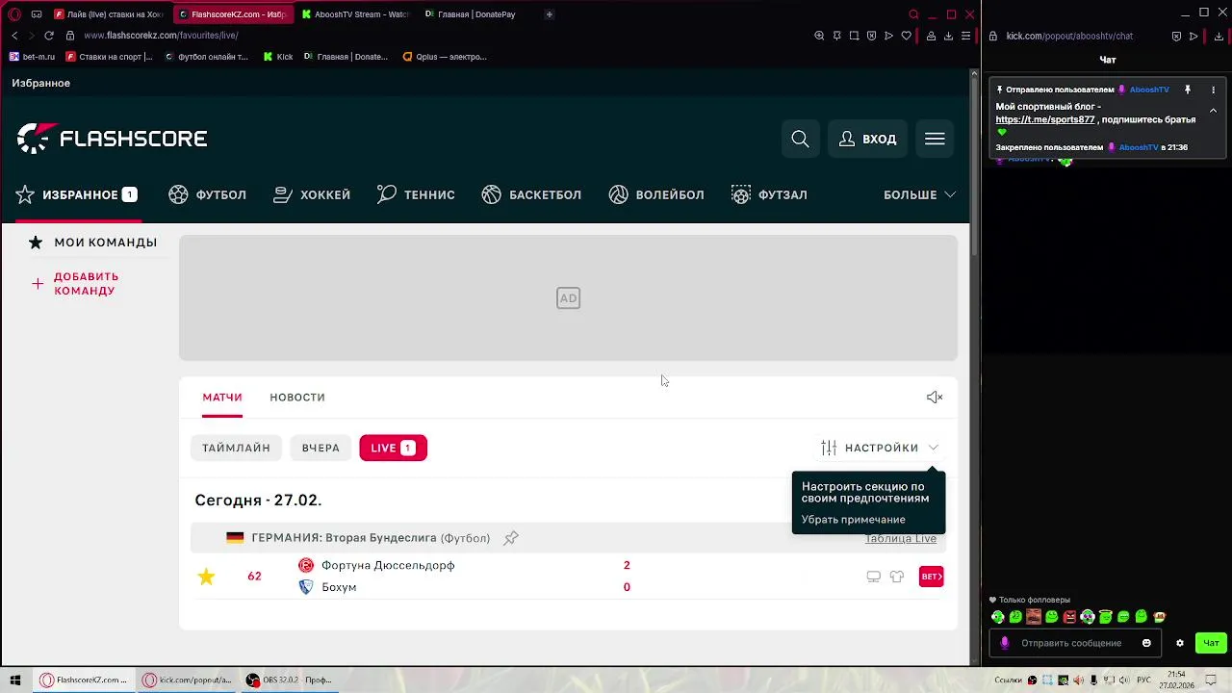The width and height of the screenshot is (1232, 693).
Task: Switch to the Новости tab
Action: [297, 398]
